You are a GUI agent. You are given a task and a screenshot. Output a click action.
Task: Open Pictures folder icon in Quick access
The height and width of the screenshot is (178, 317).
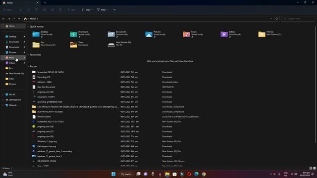pyautogui.click(x=149, y=34)
